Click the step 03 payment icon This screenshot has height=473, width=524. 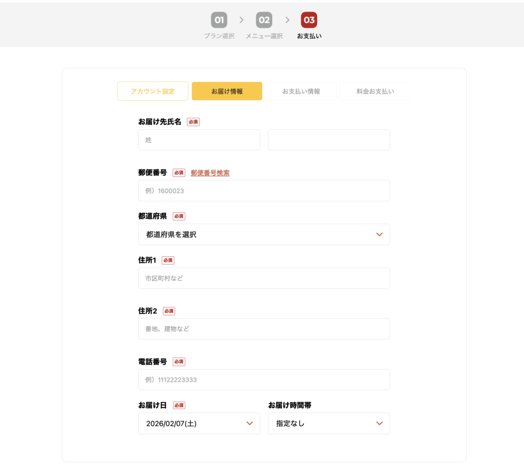[309, 20]
